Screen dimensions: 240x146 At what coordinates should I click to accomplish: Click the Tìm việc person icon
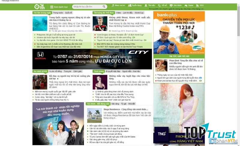[x=146, y=5]
